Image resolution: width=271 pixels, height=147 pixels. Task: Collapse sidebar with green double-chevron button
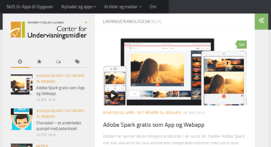[x=261, y=21]
